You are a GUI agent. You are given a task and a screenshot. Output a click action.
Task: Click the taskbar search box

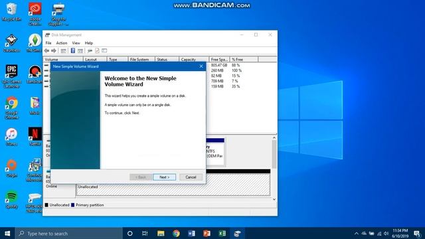coord(68,233)
